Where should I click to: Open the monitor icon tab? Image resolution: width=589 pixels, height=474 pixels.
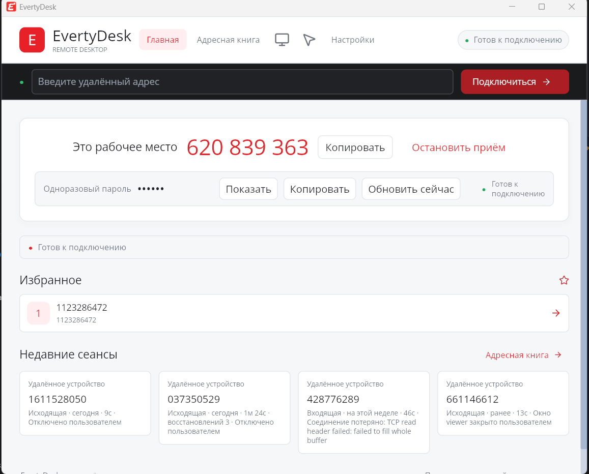click(x=282, y=40)
